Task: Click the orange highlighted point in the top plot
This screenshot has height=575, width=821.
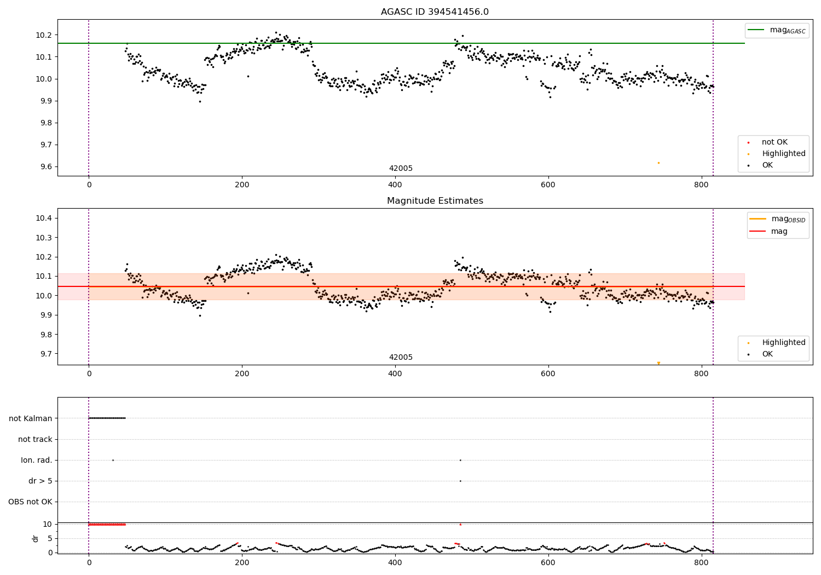Action: (x=658, y=163)
